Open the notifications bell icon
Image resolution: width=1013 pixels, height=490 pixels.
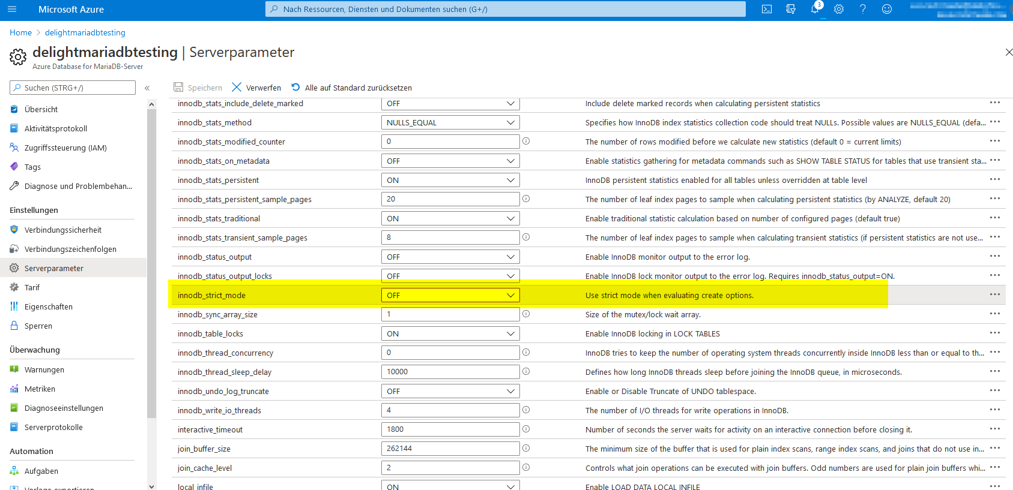coord(815,9)
